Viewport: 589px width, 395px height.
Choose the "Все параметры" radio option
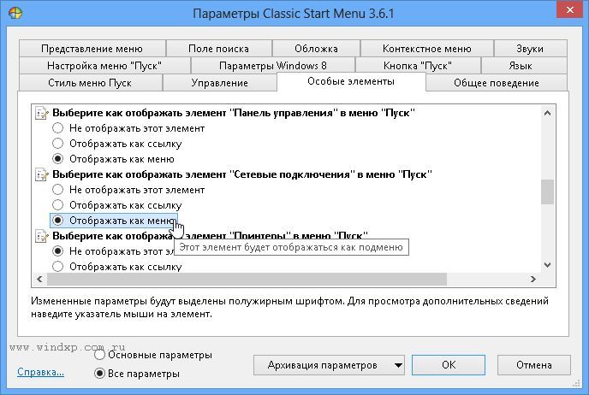pos(137,374)
